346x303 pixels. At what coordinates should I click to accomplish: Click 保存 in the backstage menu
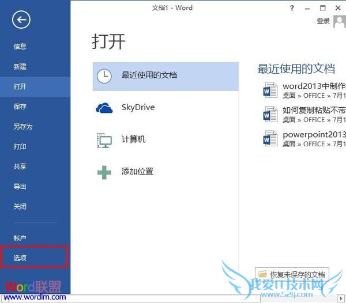tap(20, 107)
